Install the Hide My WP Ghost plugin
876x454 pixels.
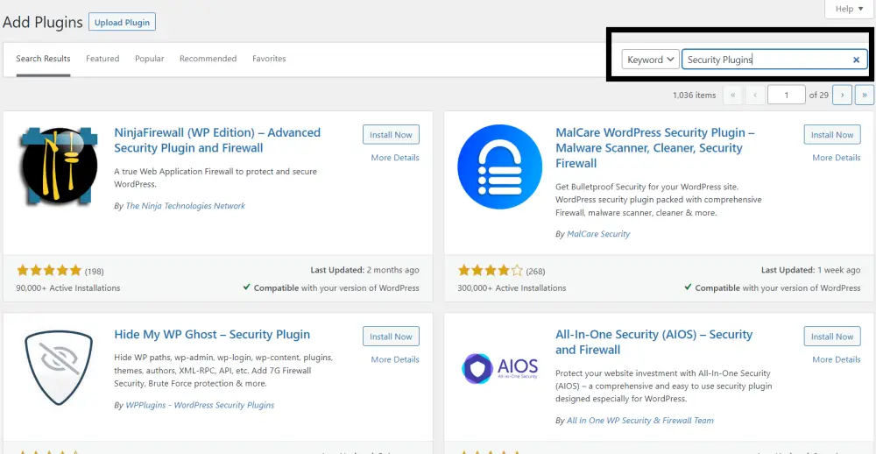point(391,337)
